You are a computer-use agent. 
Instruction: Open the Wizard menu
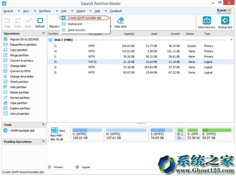(81, 11)
